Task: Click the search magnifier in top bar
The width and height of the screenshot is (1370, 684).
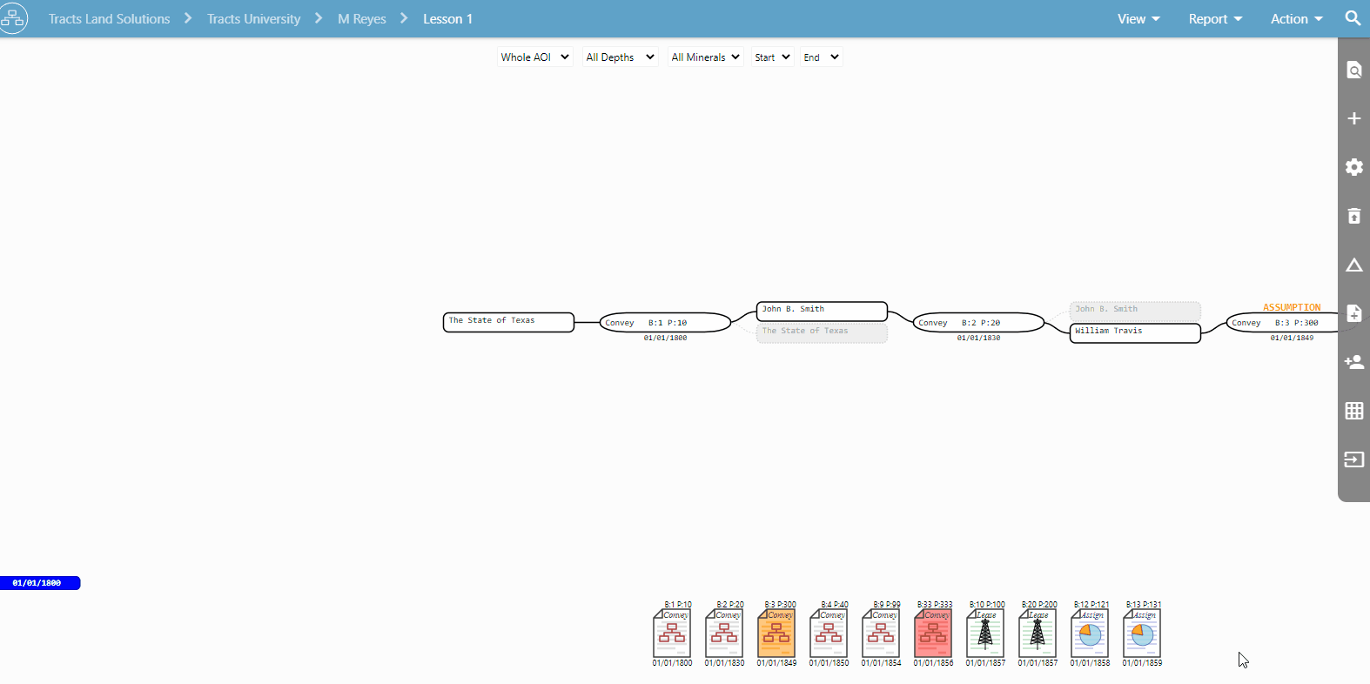Action: 1353,18
